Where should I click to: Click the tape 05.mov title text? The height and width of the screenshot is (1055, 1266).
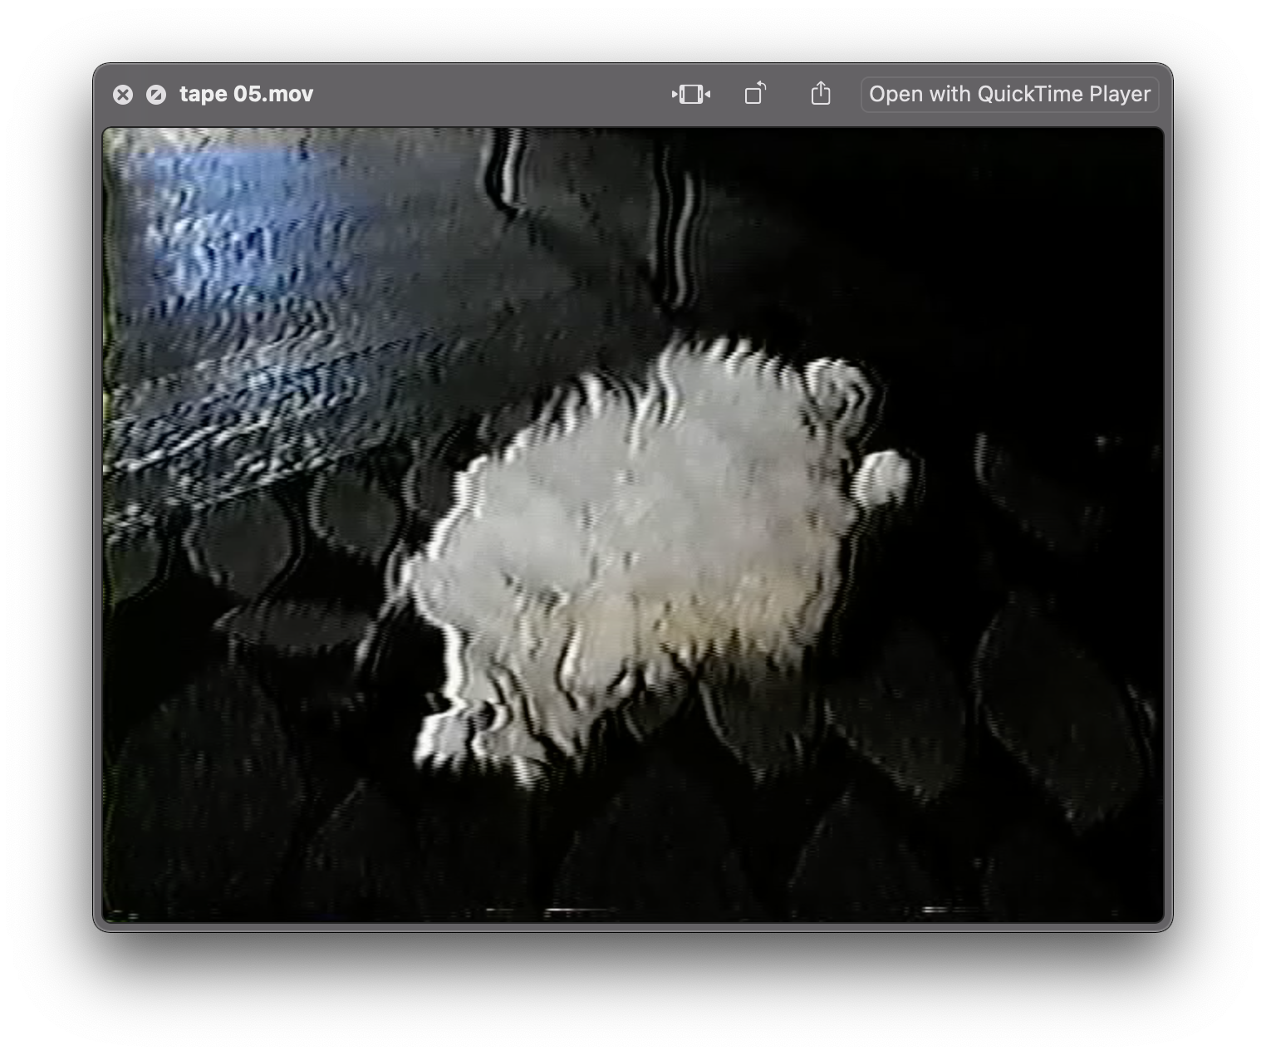247,94
